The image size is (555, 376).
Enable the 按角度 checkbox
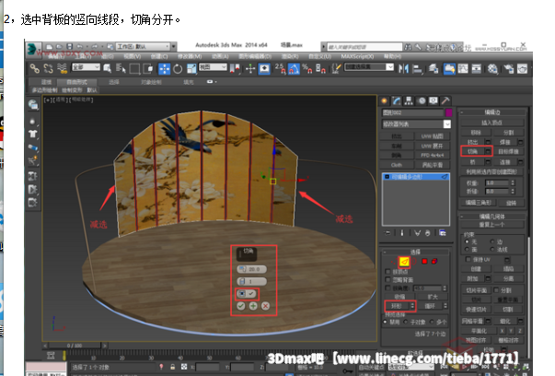(387, 288)
